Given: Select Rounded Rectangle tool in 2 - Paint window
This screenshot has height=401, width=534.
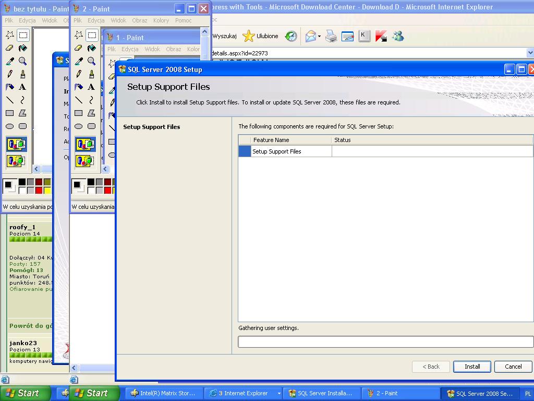Looking at the screenshot, I should 92,126.
